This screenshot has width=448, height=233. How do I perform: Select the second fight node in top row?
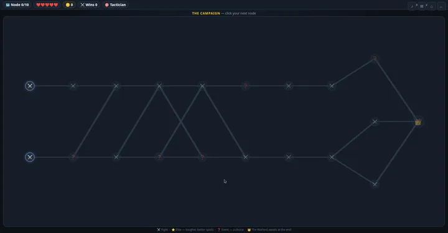point(73,86)
